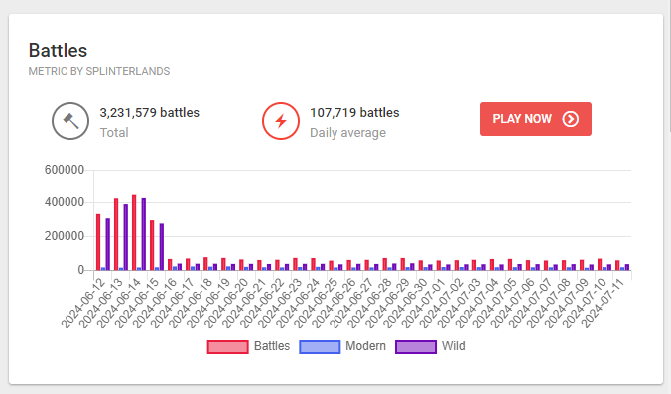Image resolution: width=671 pixels, height=394 pixels.
Task: Click the purple Wild legend color swatch
Action: click(x=416, y=347)
